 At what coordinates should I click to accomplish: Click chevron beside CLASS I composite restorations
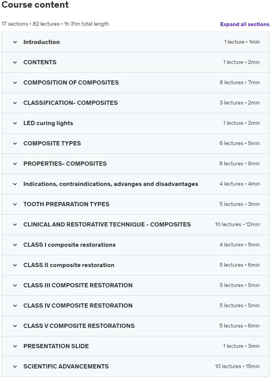click(15, 245)
